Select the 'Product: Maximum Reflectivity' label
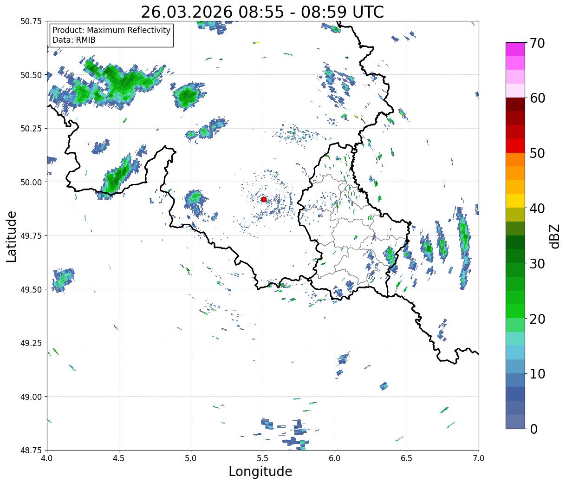 (x=111, y=30)
